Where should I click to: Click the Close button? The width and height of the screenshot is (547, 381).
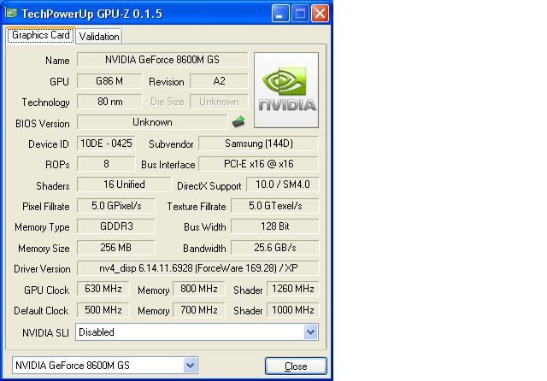(296, 366)
